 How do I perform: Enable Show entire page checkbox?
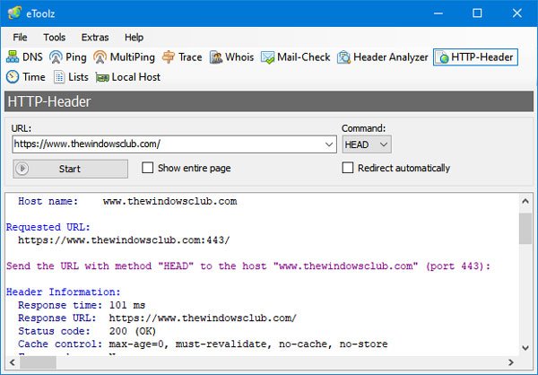pyautogui.click(x=148, y=168)
